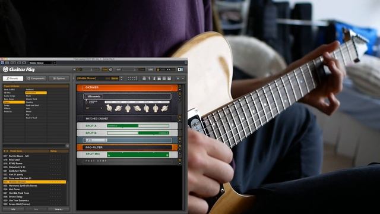The image size is (380, 214).
Task: Click the input level meter in header
Action: pos(88,70)
